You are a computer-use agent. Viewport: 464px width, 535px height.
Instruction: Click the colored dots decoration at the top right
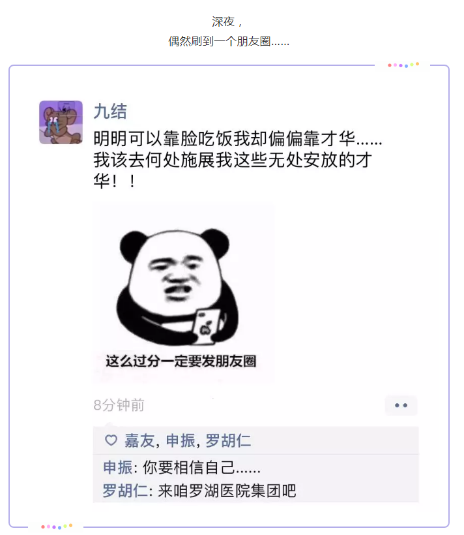(403, 65)
